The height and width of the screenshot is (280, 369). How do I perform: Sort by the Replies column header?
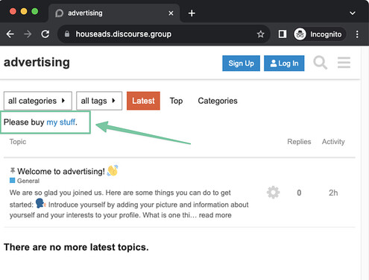point(299,142)
